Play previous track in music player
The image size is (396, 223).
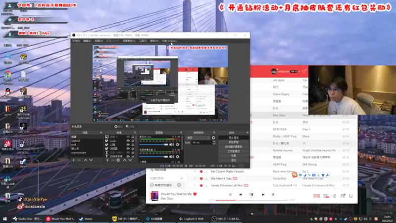click(241, 194)
